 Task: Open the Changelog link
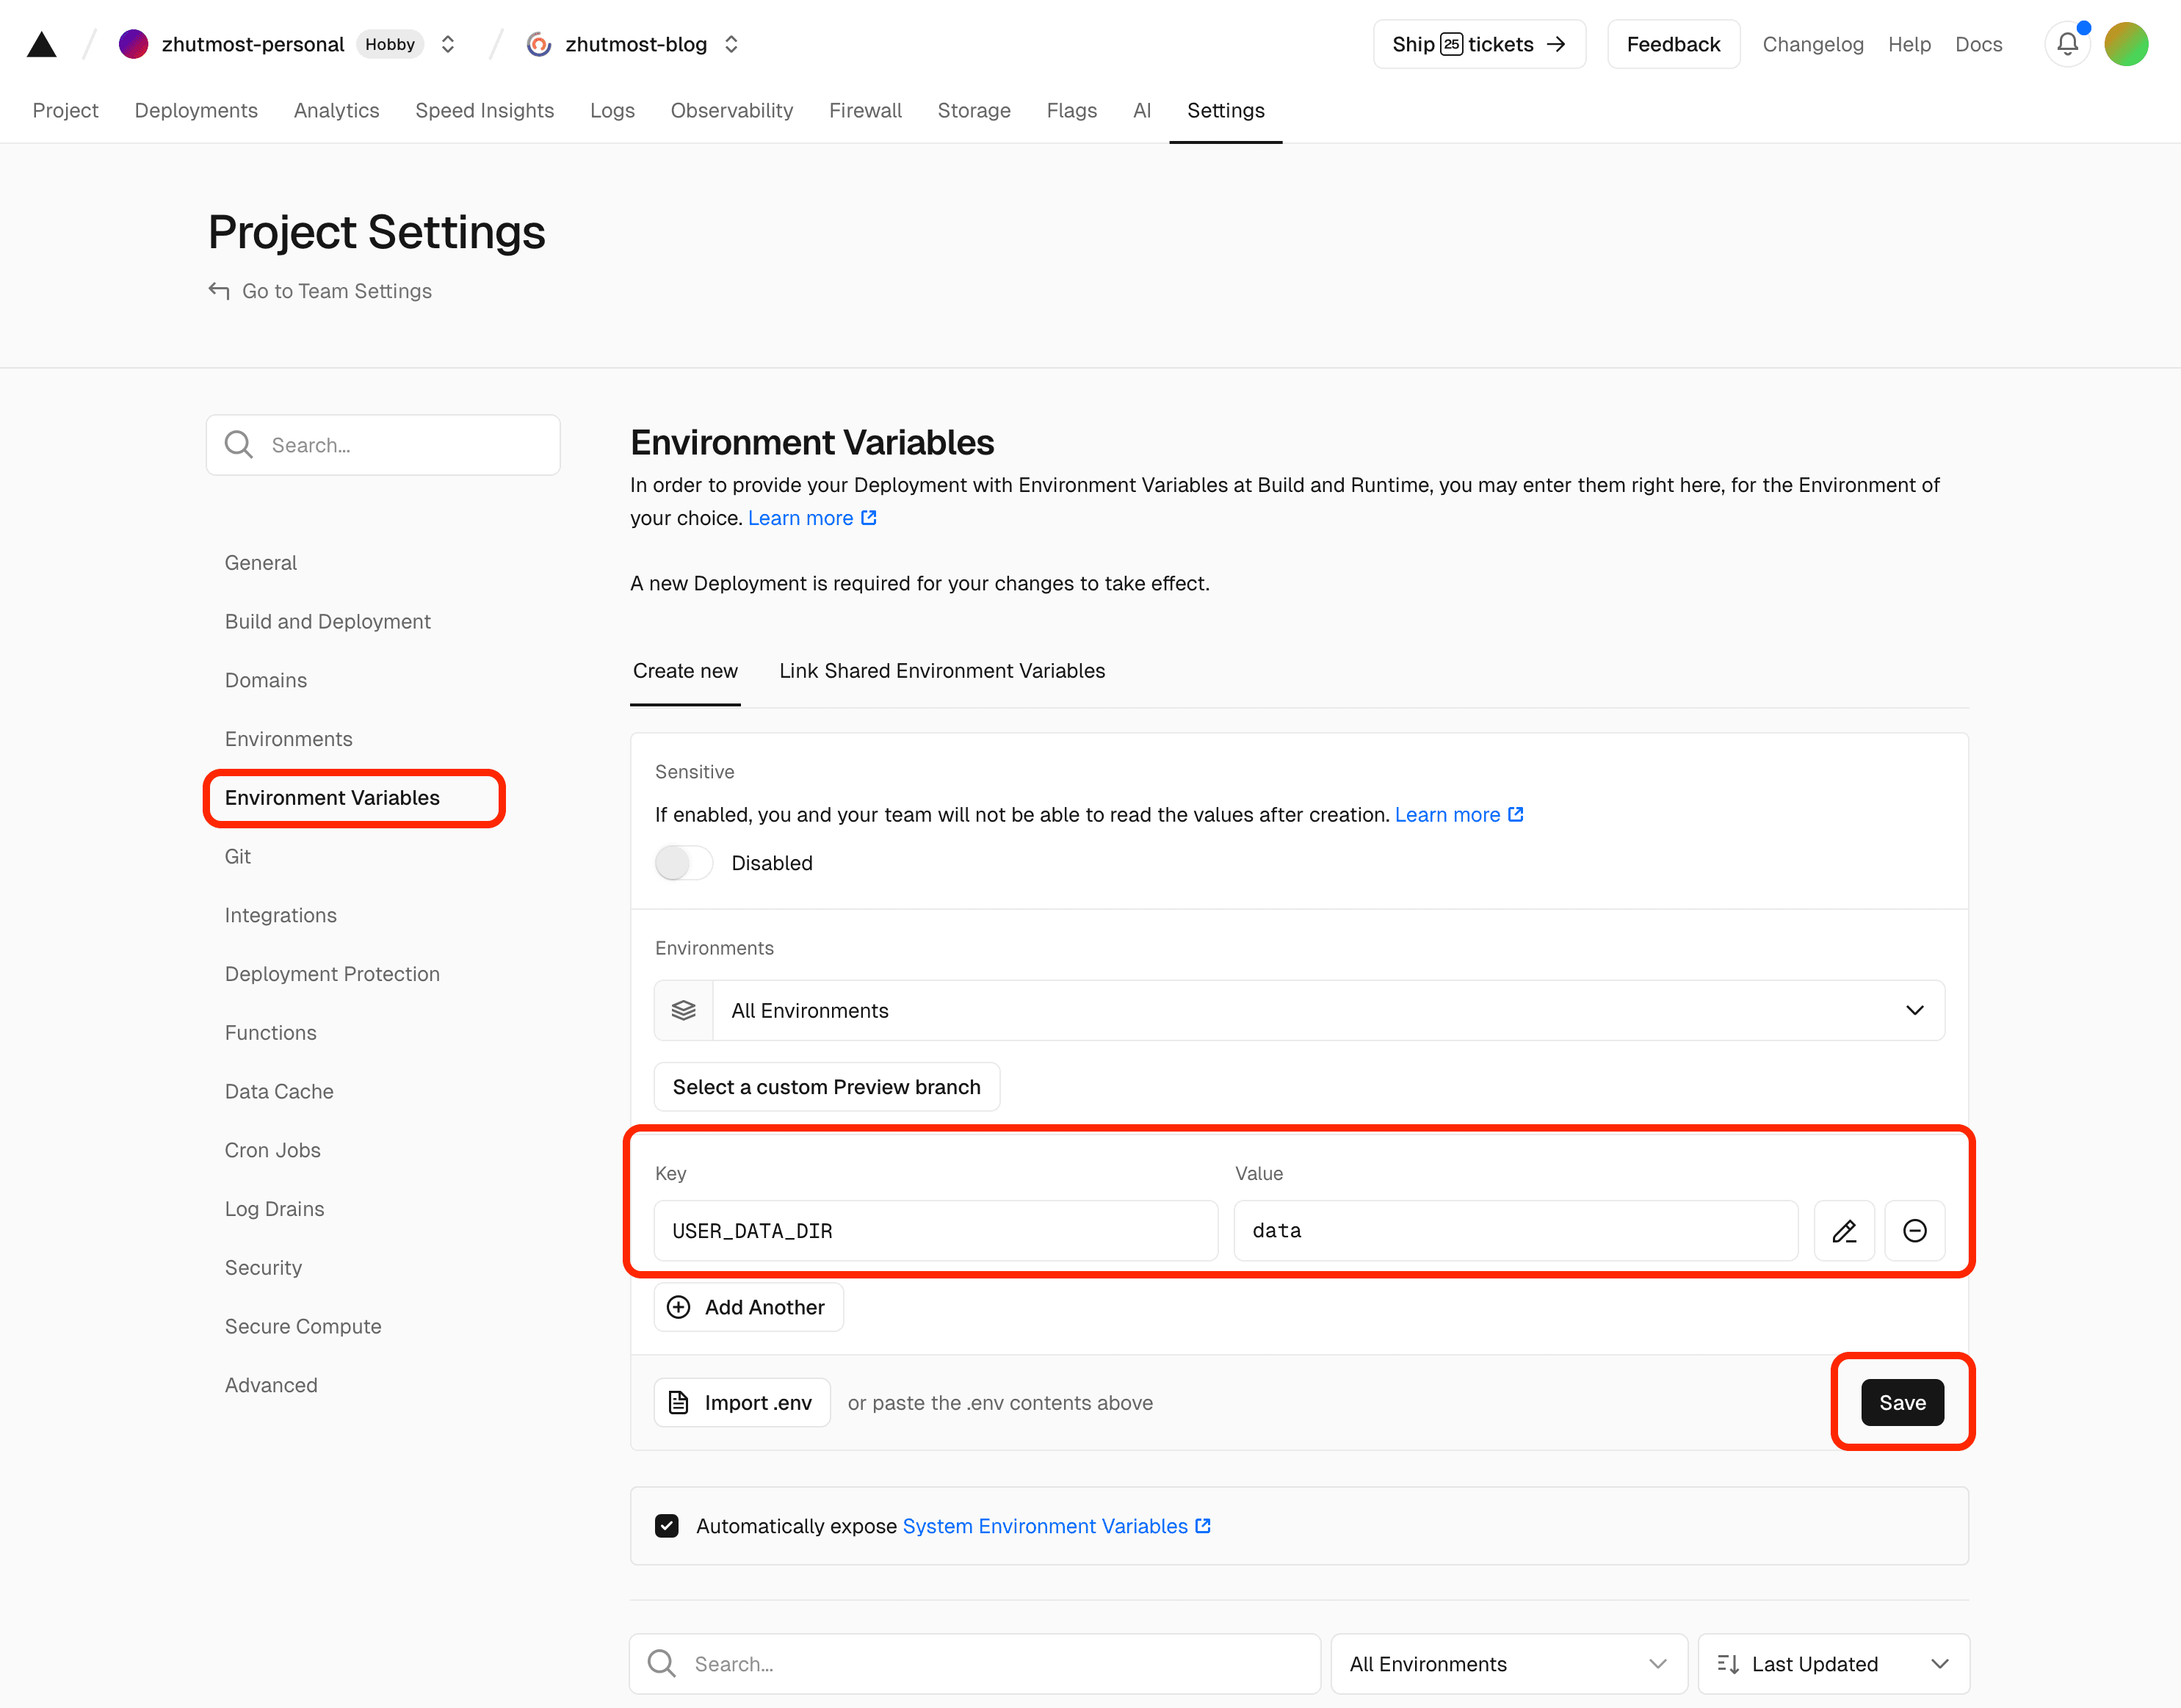click(1812, 44)
